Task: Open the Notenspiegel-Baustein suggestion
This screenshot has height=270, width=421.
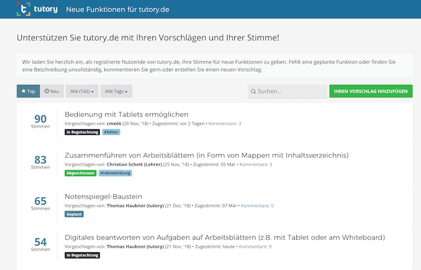Action: pos(103,197)
